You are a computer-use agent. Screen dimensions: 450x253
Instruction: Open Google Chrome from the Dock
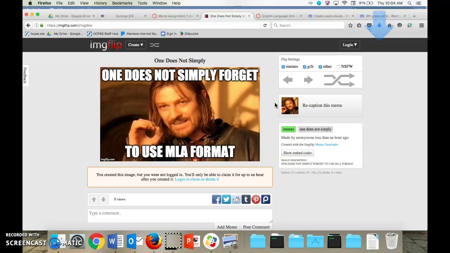(96, 242)
